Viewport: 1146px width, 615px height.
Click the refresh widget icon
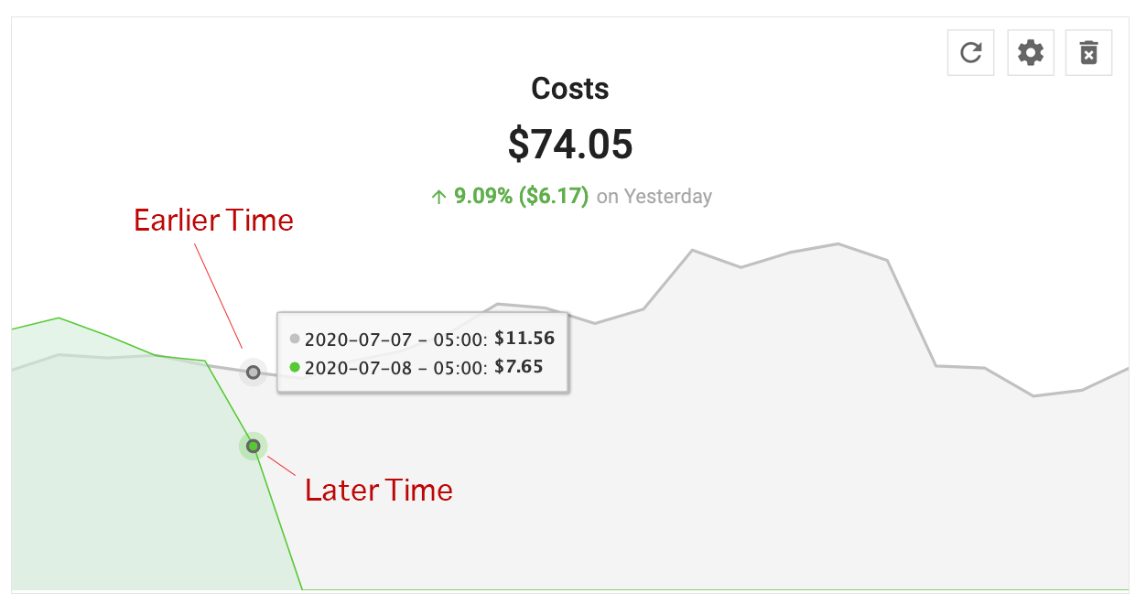970,52
